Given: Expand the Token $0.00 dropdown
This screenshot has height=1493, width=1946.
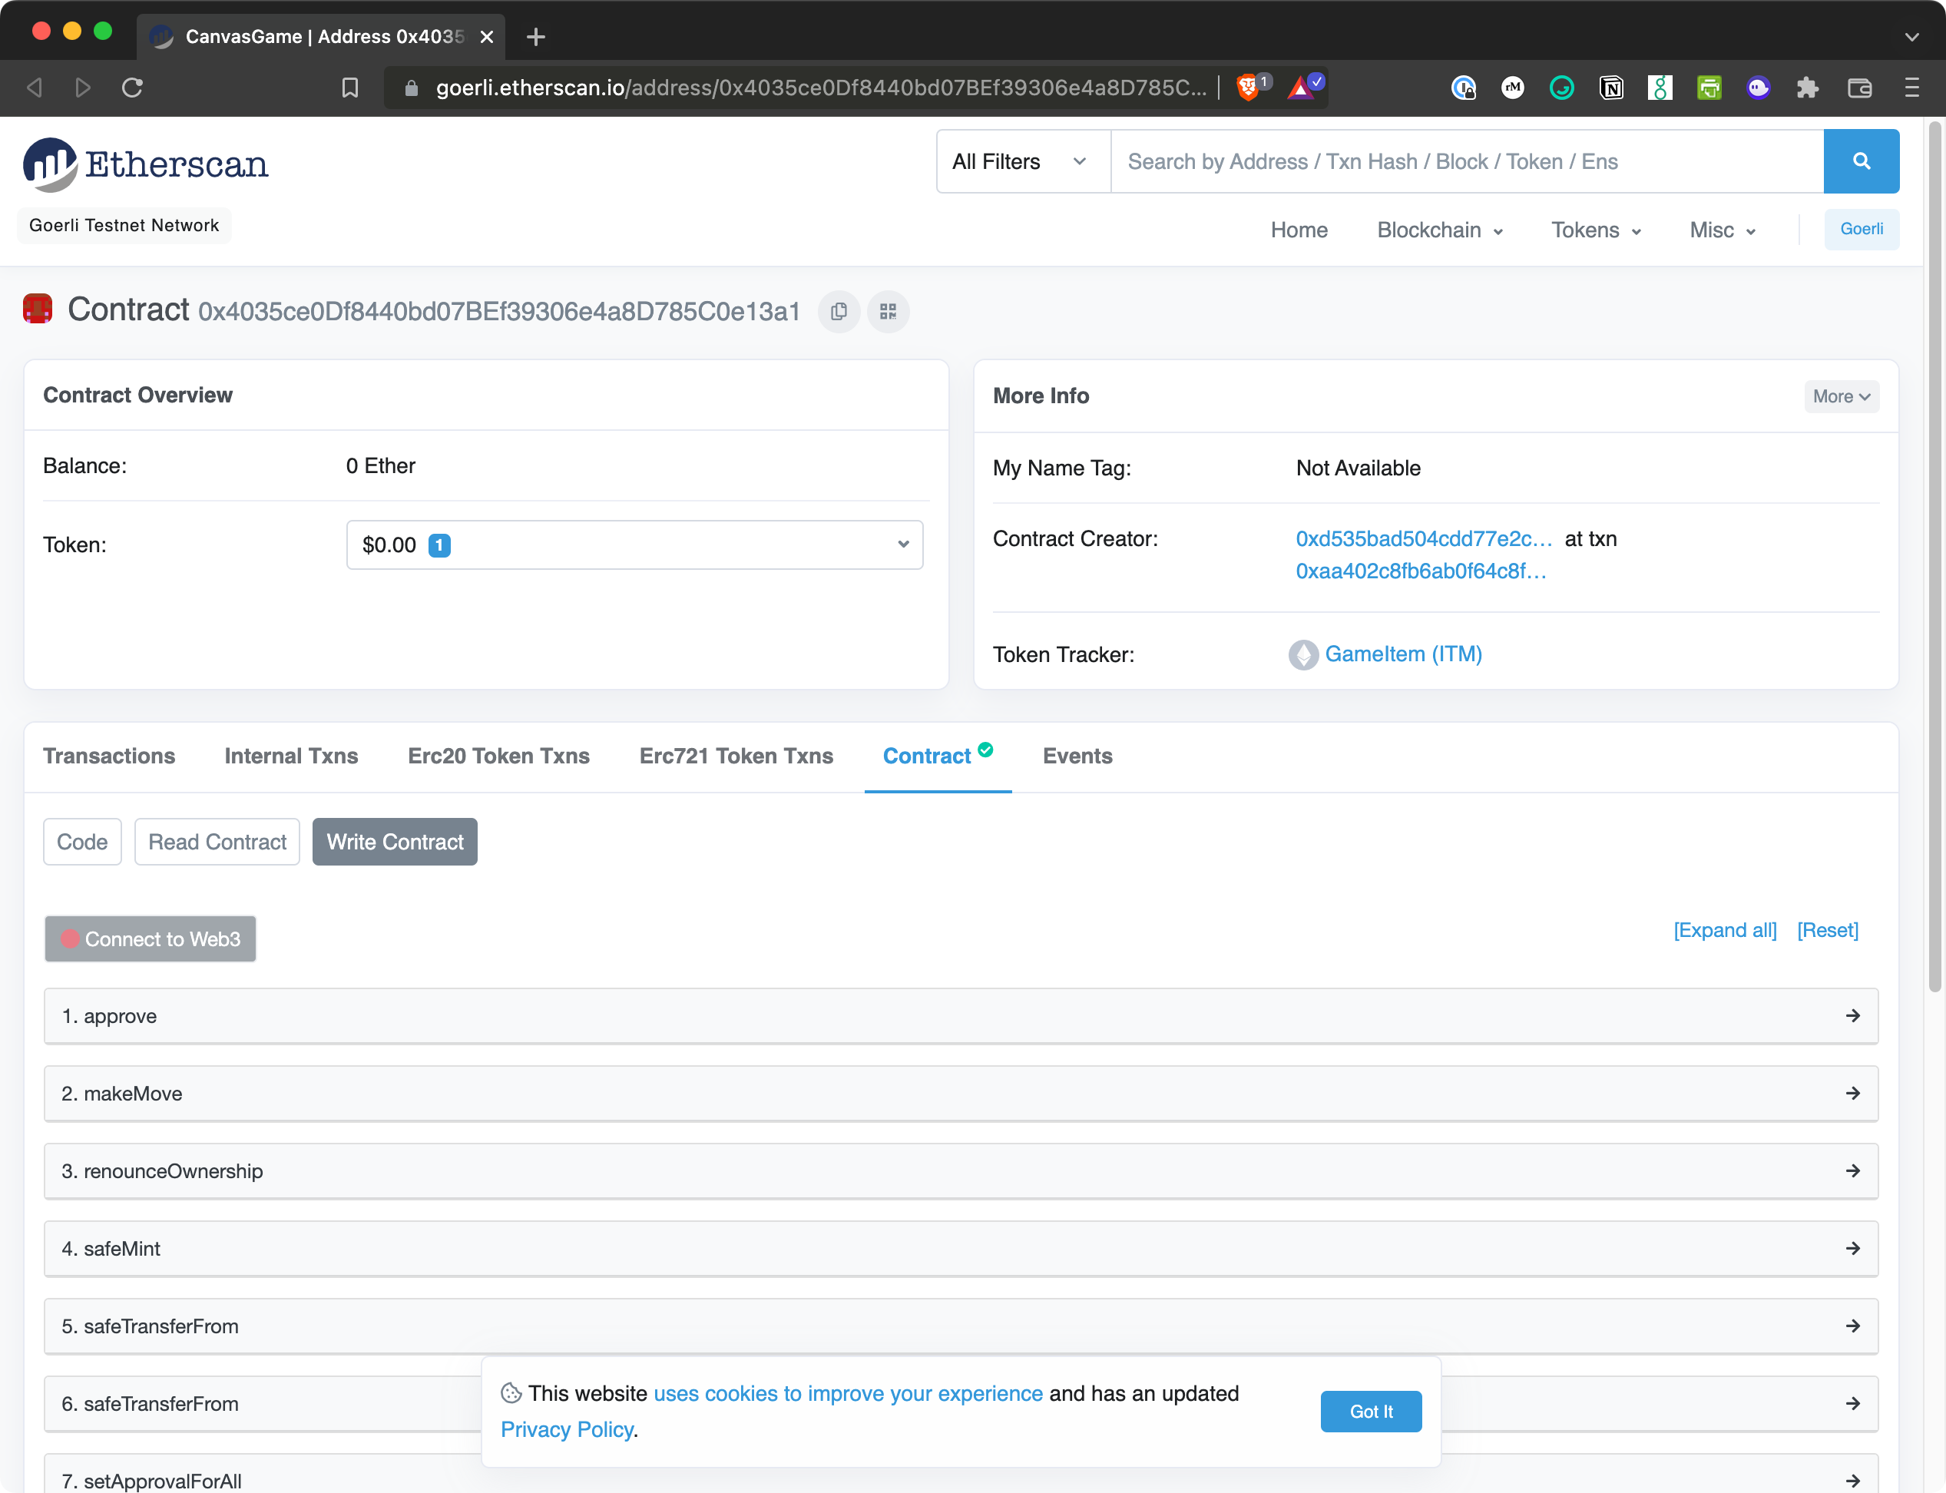Looking at the screenshot, I should [634, 545].
